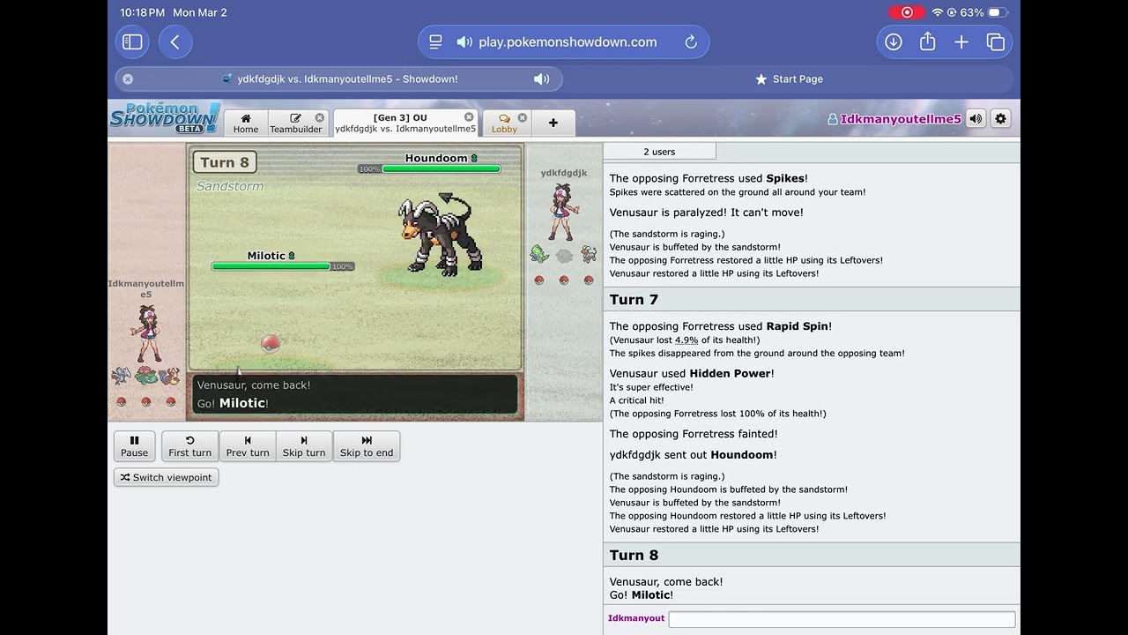1128x635 pixels.
Task: Add a new room with plus tab
Action: (553, 123)
